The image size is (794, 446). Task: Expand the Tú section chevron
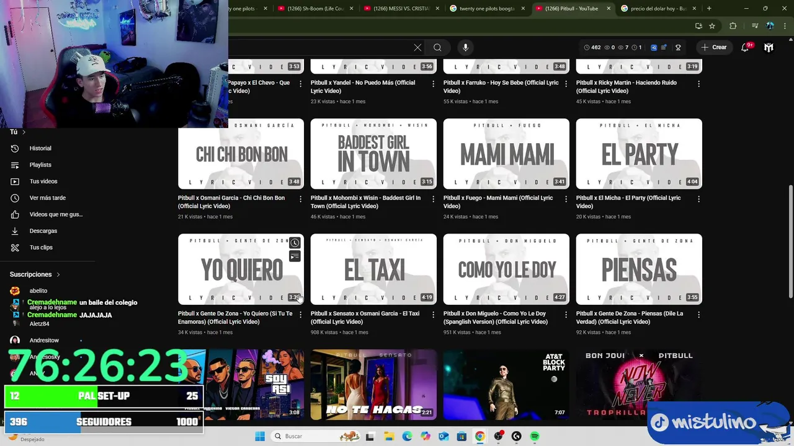click(24, 132)
